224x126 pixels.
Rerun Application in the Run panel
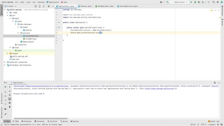coord(6,87)
